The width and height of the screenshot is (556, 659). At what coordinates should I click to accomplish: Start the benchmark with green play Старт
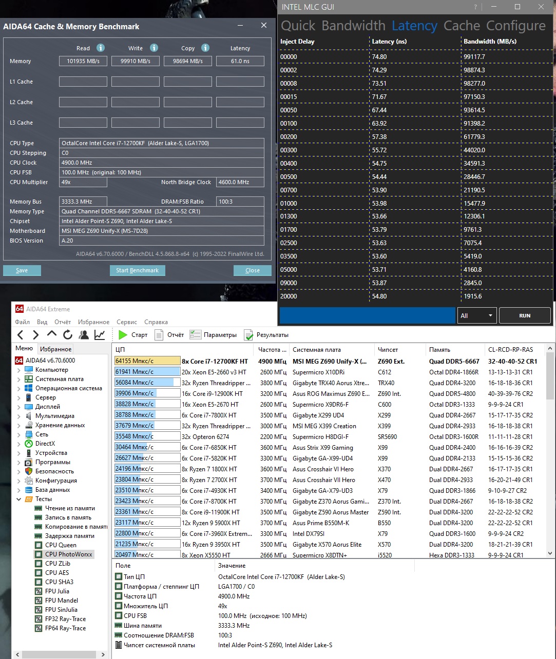coord(133,335)
